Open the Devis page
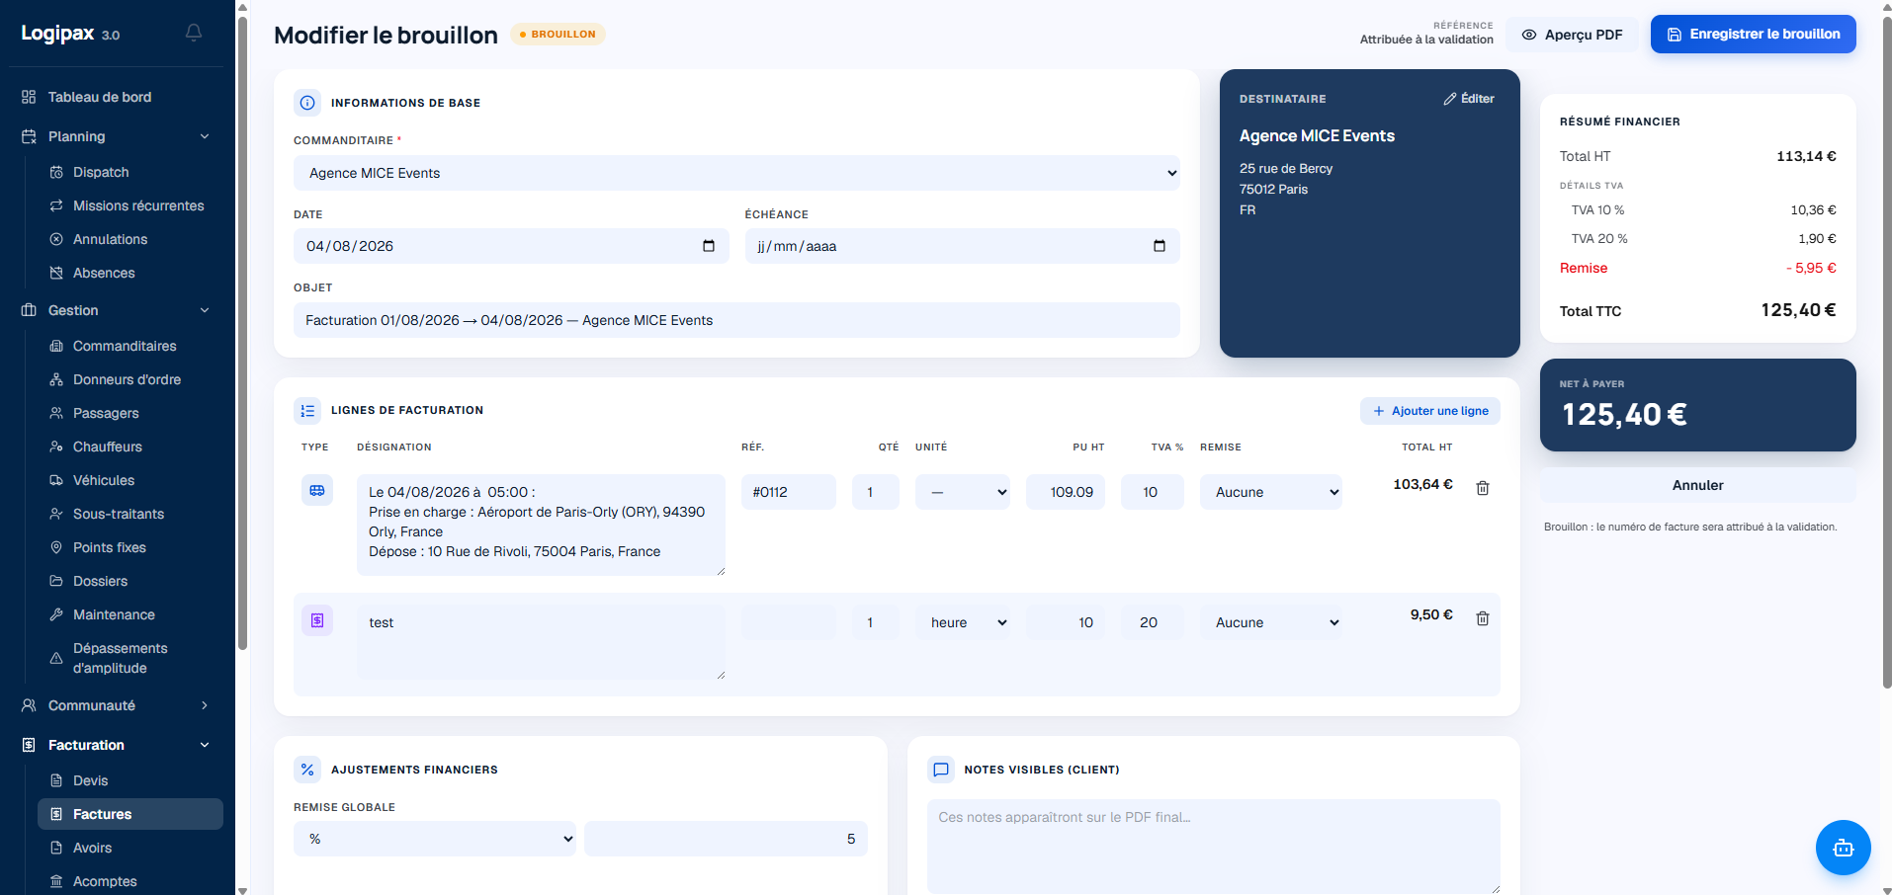The width and height of the screenshot is (1892, 895). tap(130, 780)
